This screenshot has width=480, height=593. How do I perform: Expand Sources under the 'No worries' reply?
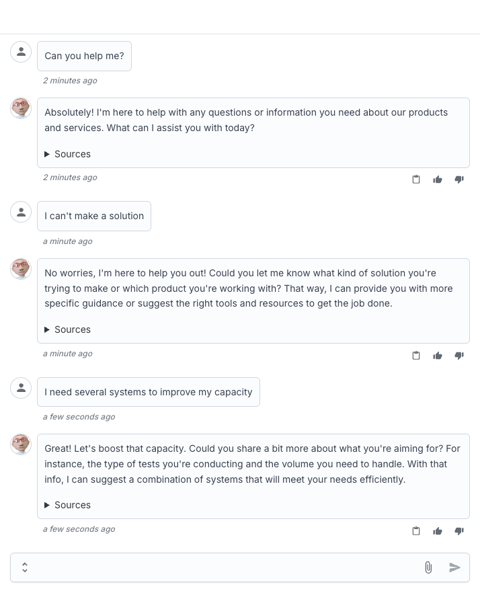coord(67,329)
